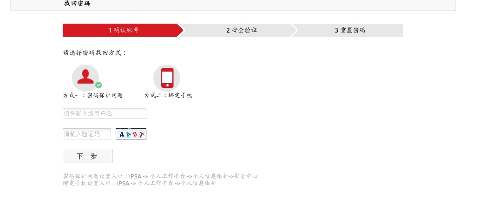
Task: Click the 请选择密码找回方式 prompt text
Action: point(95,53)
